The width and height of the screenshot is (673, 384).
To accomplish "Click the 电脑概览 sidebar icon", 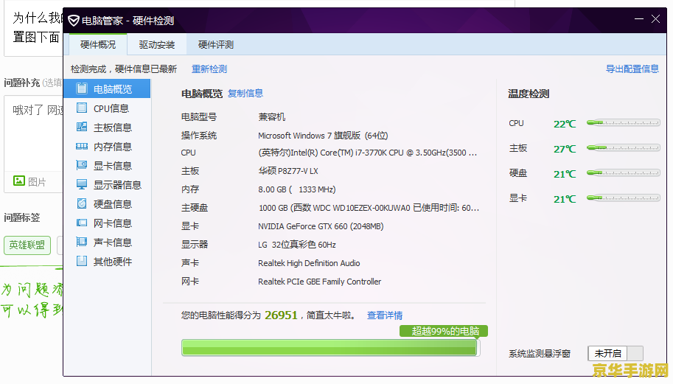I will [82, 88].
